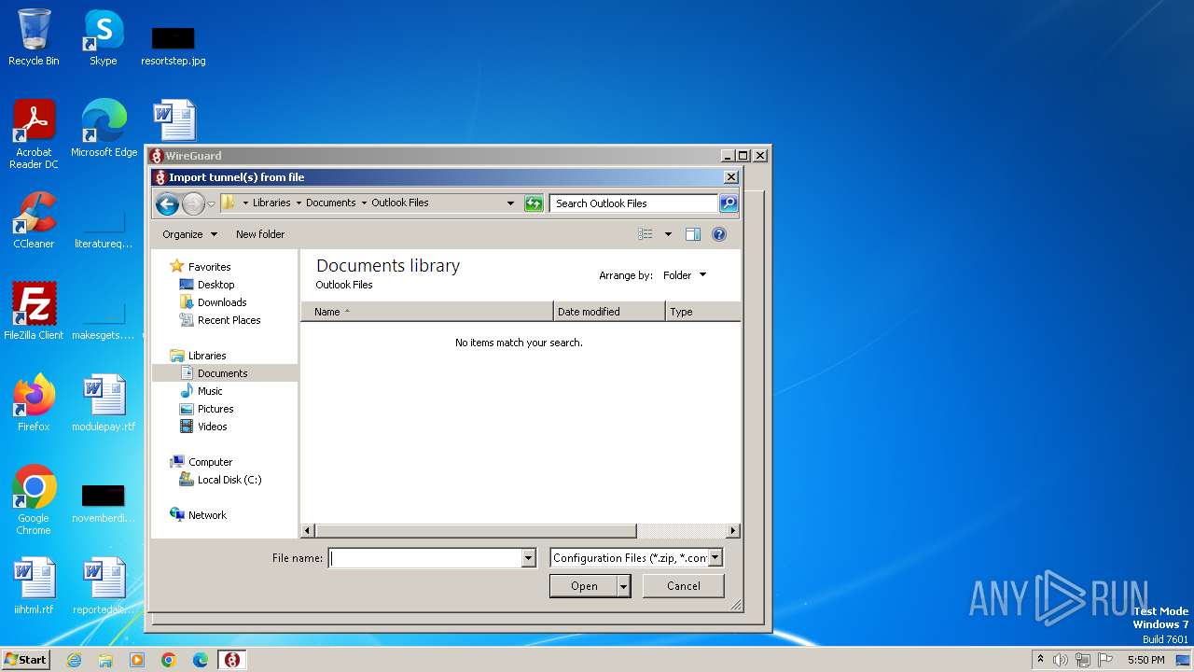
Task: Sort by the Name column header
Action: point(427,312)
